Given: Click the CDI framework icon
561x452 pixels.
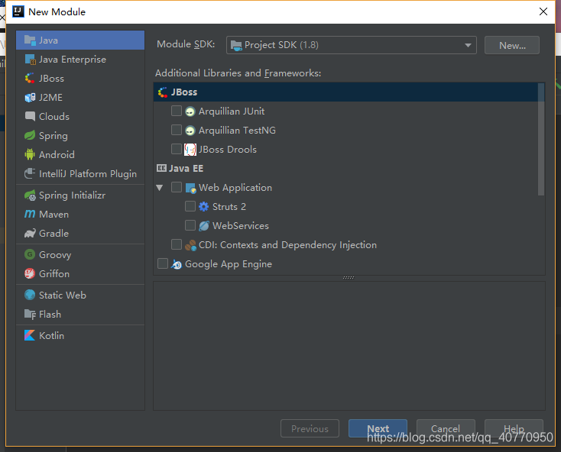Looking at the screenshot, I should (190, 245).
